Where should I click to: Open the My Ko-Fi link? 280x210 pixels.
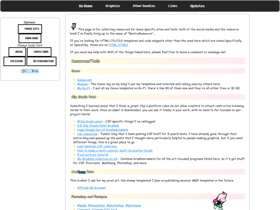coord(83,88)
